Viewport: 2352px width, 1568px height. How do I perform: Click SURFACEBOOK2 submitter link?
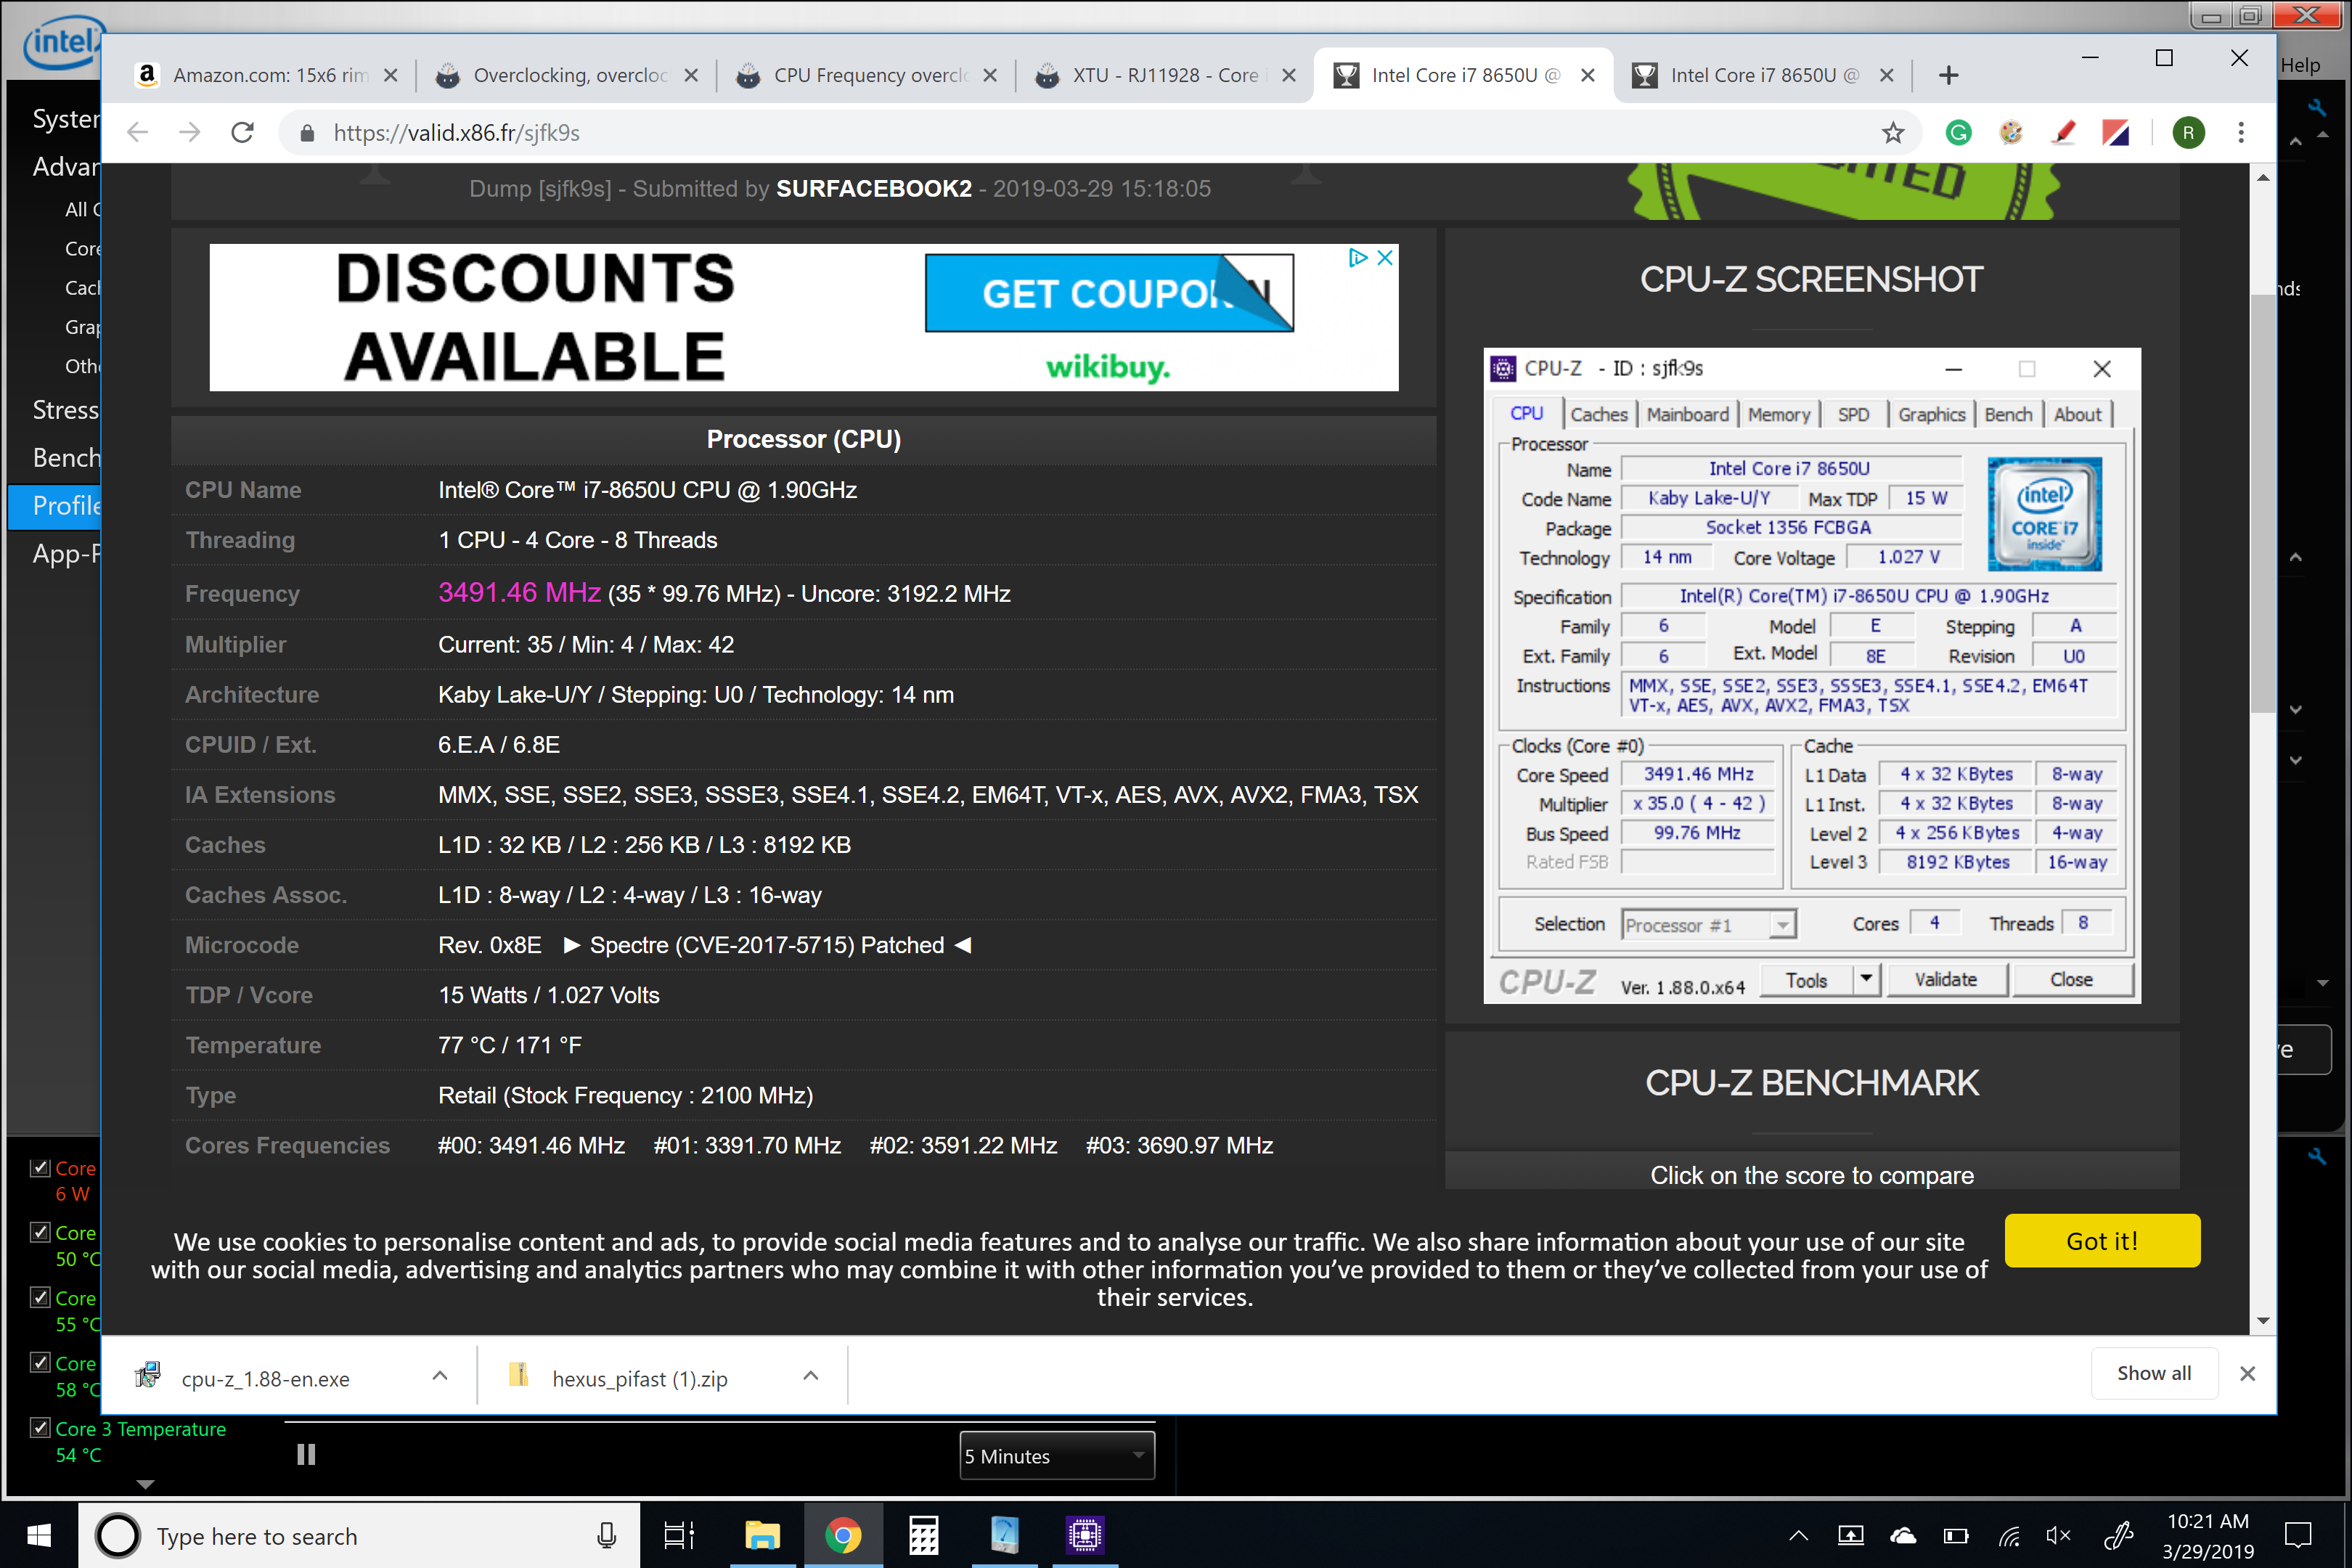pyautogui.click(x=874, y=188)
